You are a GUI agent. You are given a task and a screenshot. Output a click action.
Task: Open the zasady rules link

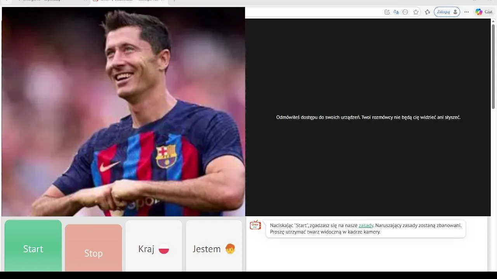[x=366, y=225]
